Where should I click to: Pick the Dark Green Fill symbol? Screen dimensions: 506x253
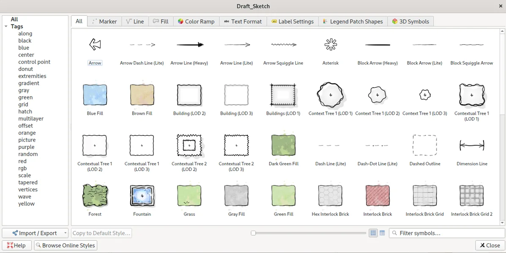(283, 145)
